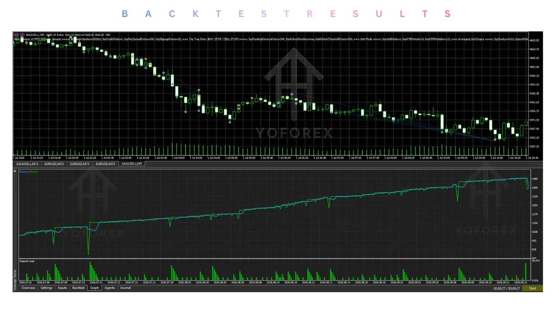The height and width of the screenshot is (314, 559).
Task: Select the Graph tab
Action: tap(94, 288)
